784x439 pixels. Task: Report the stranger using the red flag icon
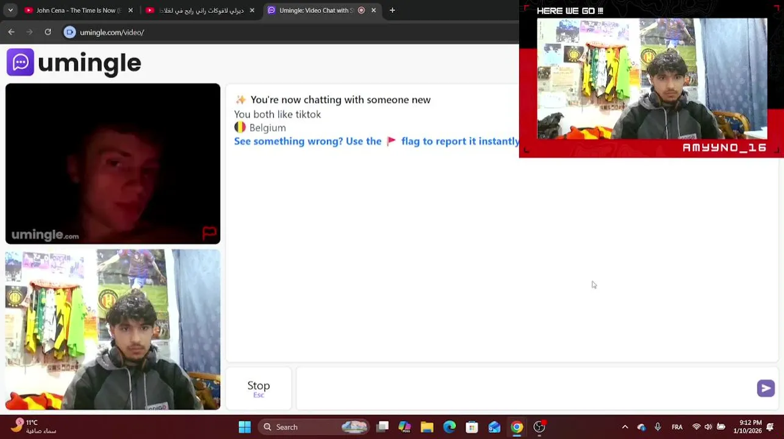click(x=209, y=233)
